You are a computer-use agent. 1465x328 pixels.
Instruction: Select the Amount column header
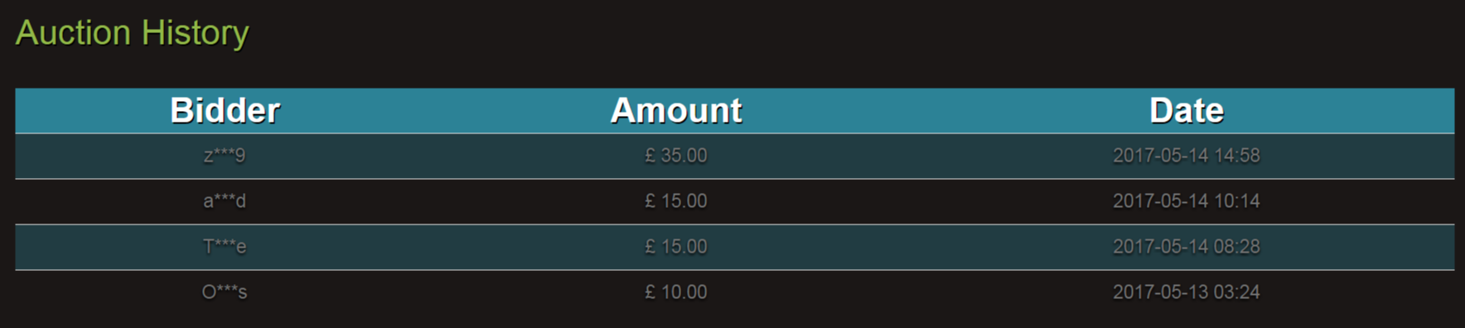[676, 110]
